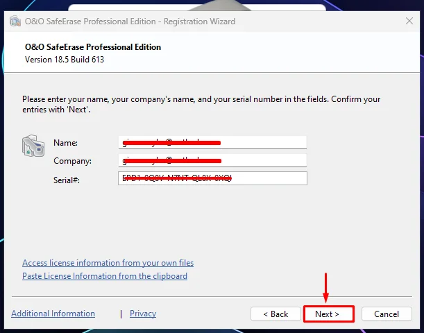Click the Serial#: label
This screenshot has height=333, width=424.
tap(67, 180)
